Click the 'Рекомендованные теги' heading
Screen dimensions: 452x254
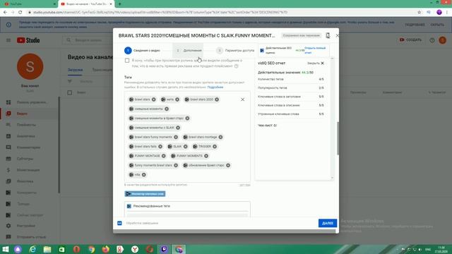152,206
